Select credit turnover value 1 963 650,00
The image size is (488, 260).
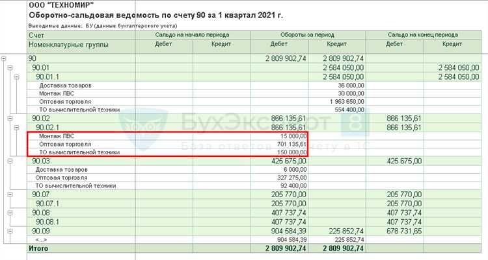pos(347,101)
